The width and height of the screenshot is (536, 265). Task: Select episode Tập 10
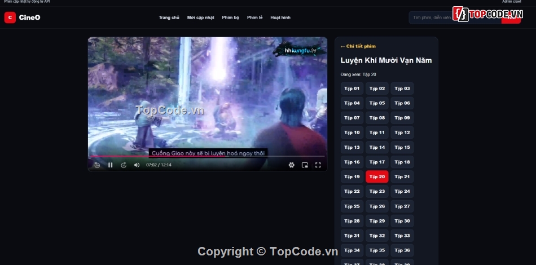(x=352, y=132)
